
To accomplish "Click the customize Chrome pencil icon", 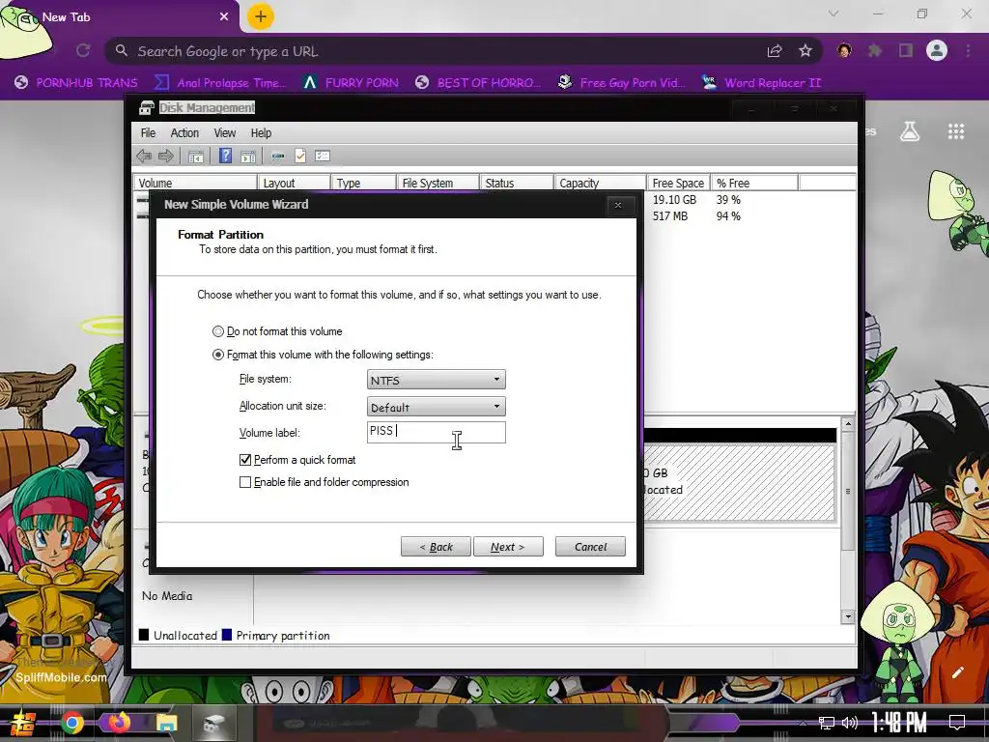I will [957, 672].
